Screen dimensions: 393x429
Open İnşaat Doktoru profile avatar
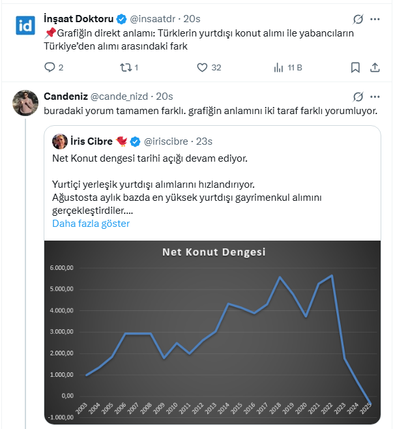(25, 25)
